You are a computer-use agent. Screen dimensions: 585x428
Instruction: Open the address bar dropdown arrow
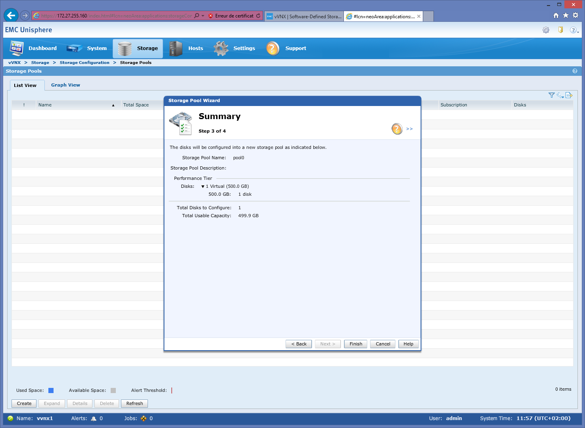[x=203, y=16]
